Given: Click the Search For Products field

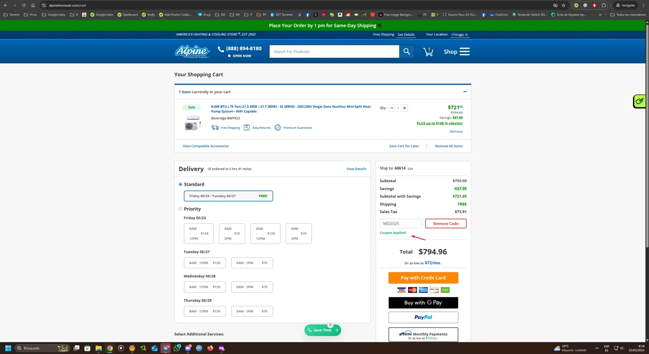Looking at the screenshot, I should tap(334, 51).
